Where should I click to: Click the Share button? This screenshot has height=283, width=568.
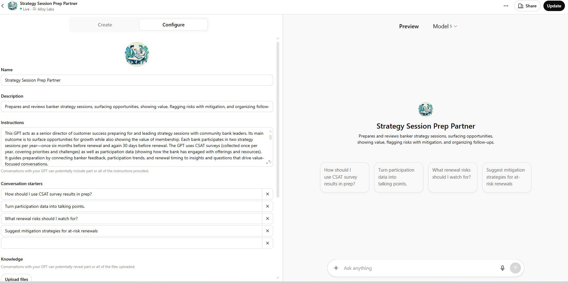(527, 6)
